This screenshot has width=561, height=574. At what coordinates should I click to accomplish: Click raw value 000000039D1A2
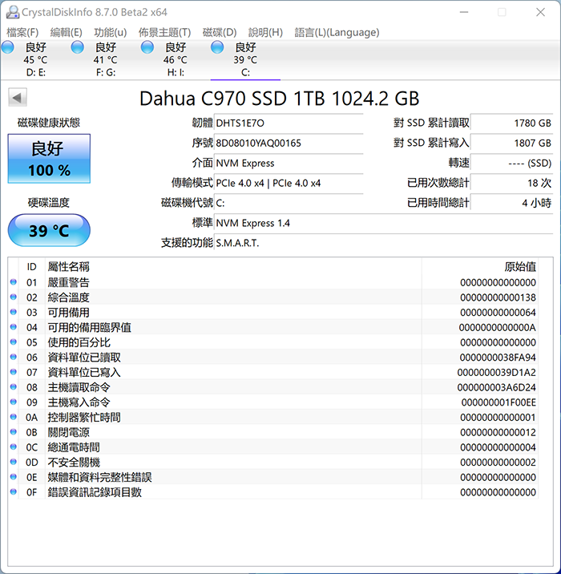tap(497, 372)
